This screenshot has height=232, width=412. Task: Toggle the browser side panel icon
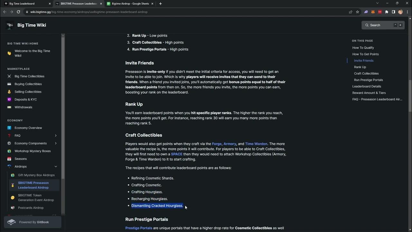click(x=393, y=12)
